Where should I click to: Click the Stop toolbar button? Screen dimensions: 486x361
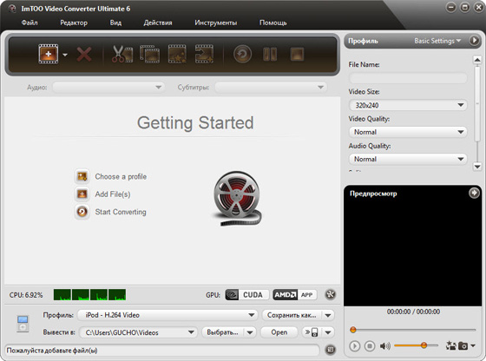tap(297, 54)
